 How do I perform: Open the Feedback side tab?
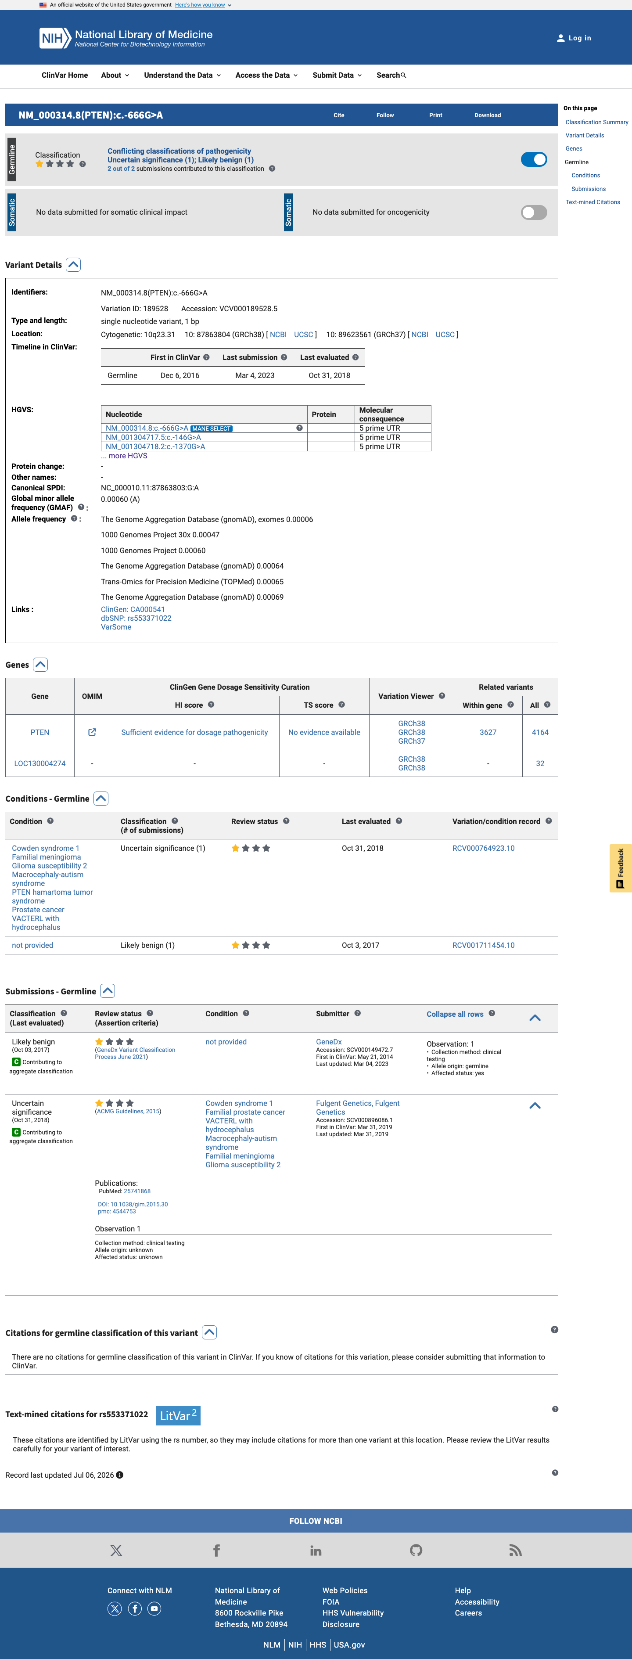click(x=621, y=867)
